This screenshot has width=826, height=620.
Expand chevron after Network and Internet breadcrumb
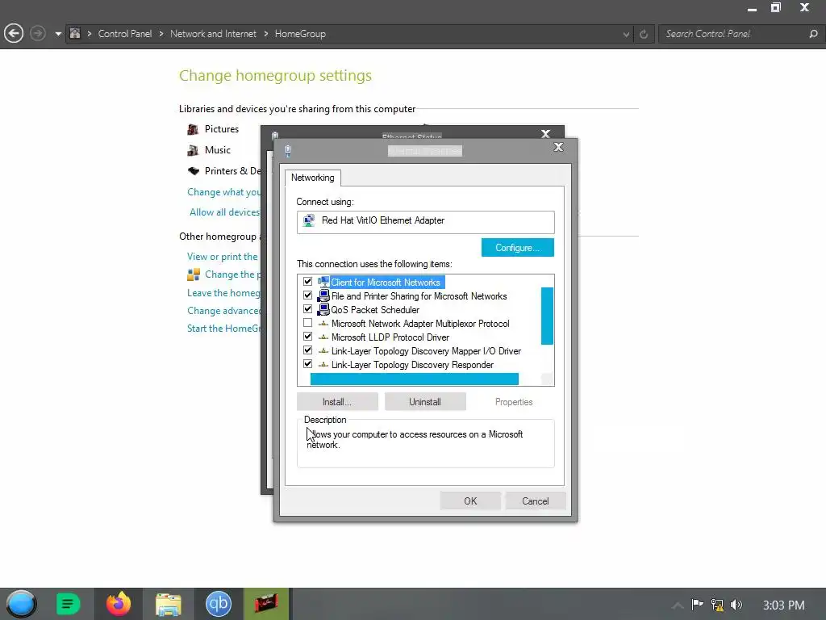pos(265,34)
